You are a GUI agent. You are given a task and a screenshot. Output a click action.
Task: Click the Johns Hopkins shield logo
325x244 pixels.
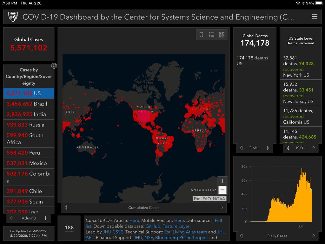point(13,17)
